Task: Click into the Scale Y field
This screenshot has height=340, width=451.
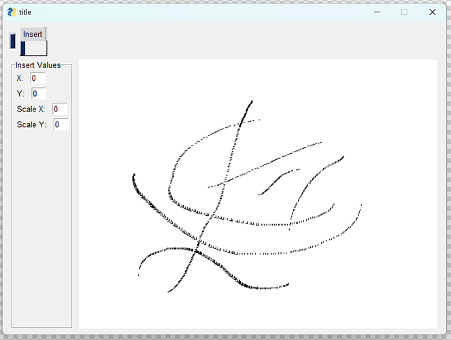Action: 61,124
